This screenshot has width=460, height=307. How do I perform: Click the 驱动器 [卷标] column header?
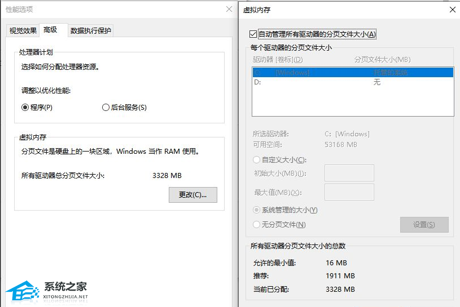278,60
